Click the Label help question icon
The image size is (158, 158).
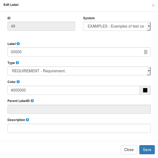coord(18,44)
